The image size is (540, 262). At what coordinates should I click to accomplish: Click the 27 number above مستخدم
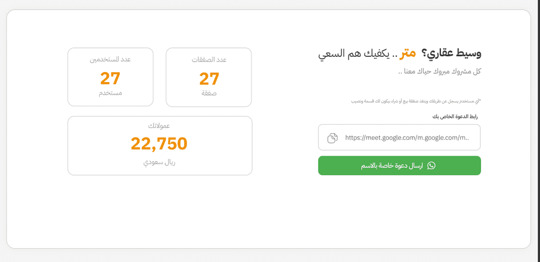point(110,78)
